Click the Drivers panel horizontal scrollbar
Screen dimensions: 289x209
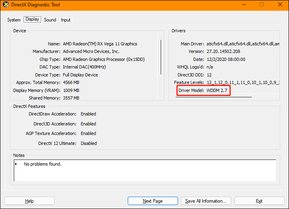214,97
